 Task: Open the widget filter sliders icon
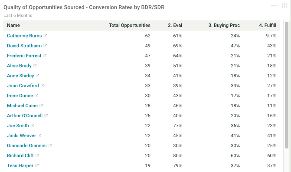tap(284, 6)
